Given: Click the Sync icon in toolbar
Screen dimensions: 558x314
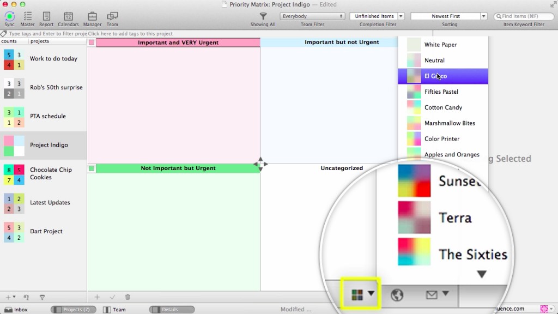Looking at the screenshot, I should click(x=9, y=16).
